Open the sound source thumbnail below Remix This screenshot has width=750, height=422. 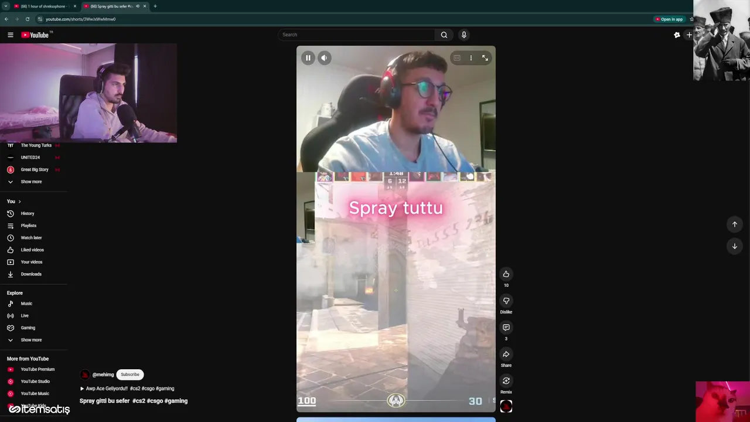tap(506, 406)
